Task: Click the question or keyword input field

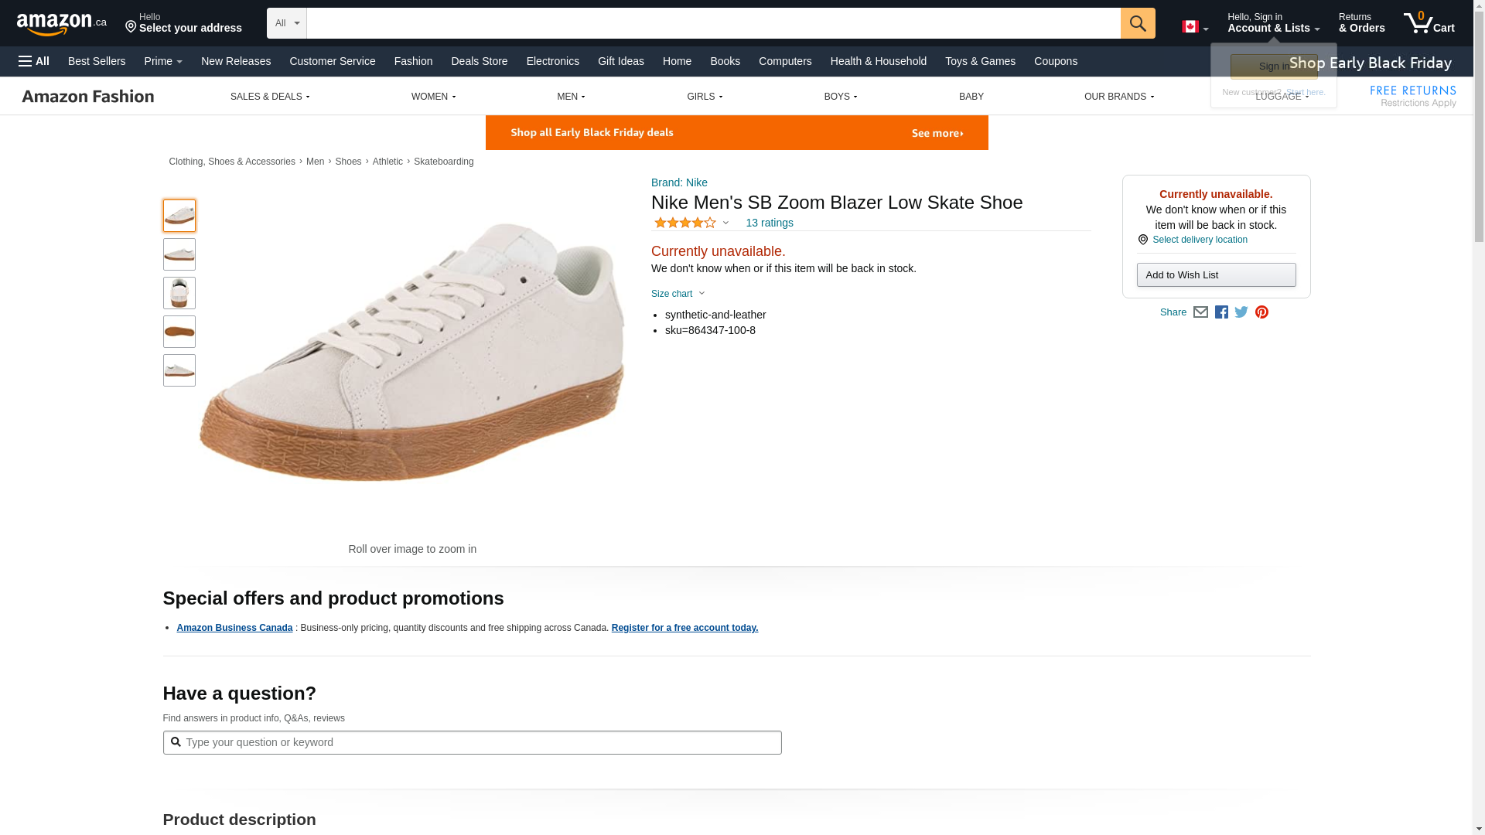Action: point(480,742)
